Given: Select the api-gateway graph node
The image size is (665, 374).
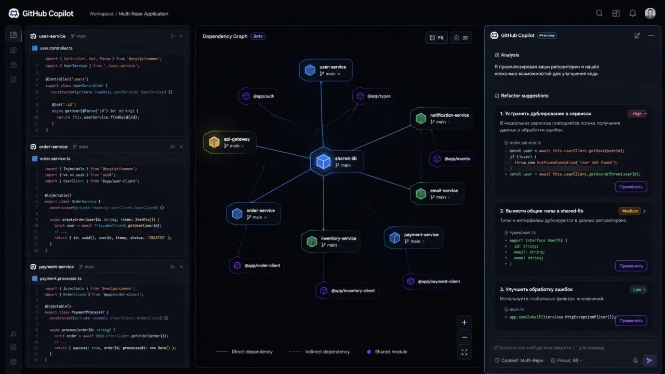Looking at the screenshot, I should click(230, 142).
